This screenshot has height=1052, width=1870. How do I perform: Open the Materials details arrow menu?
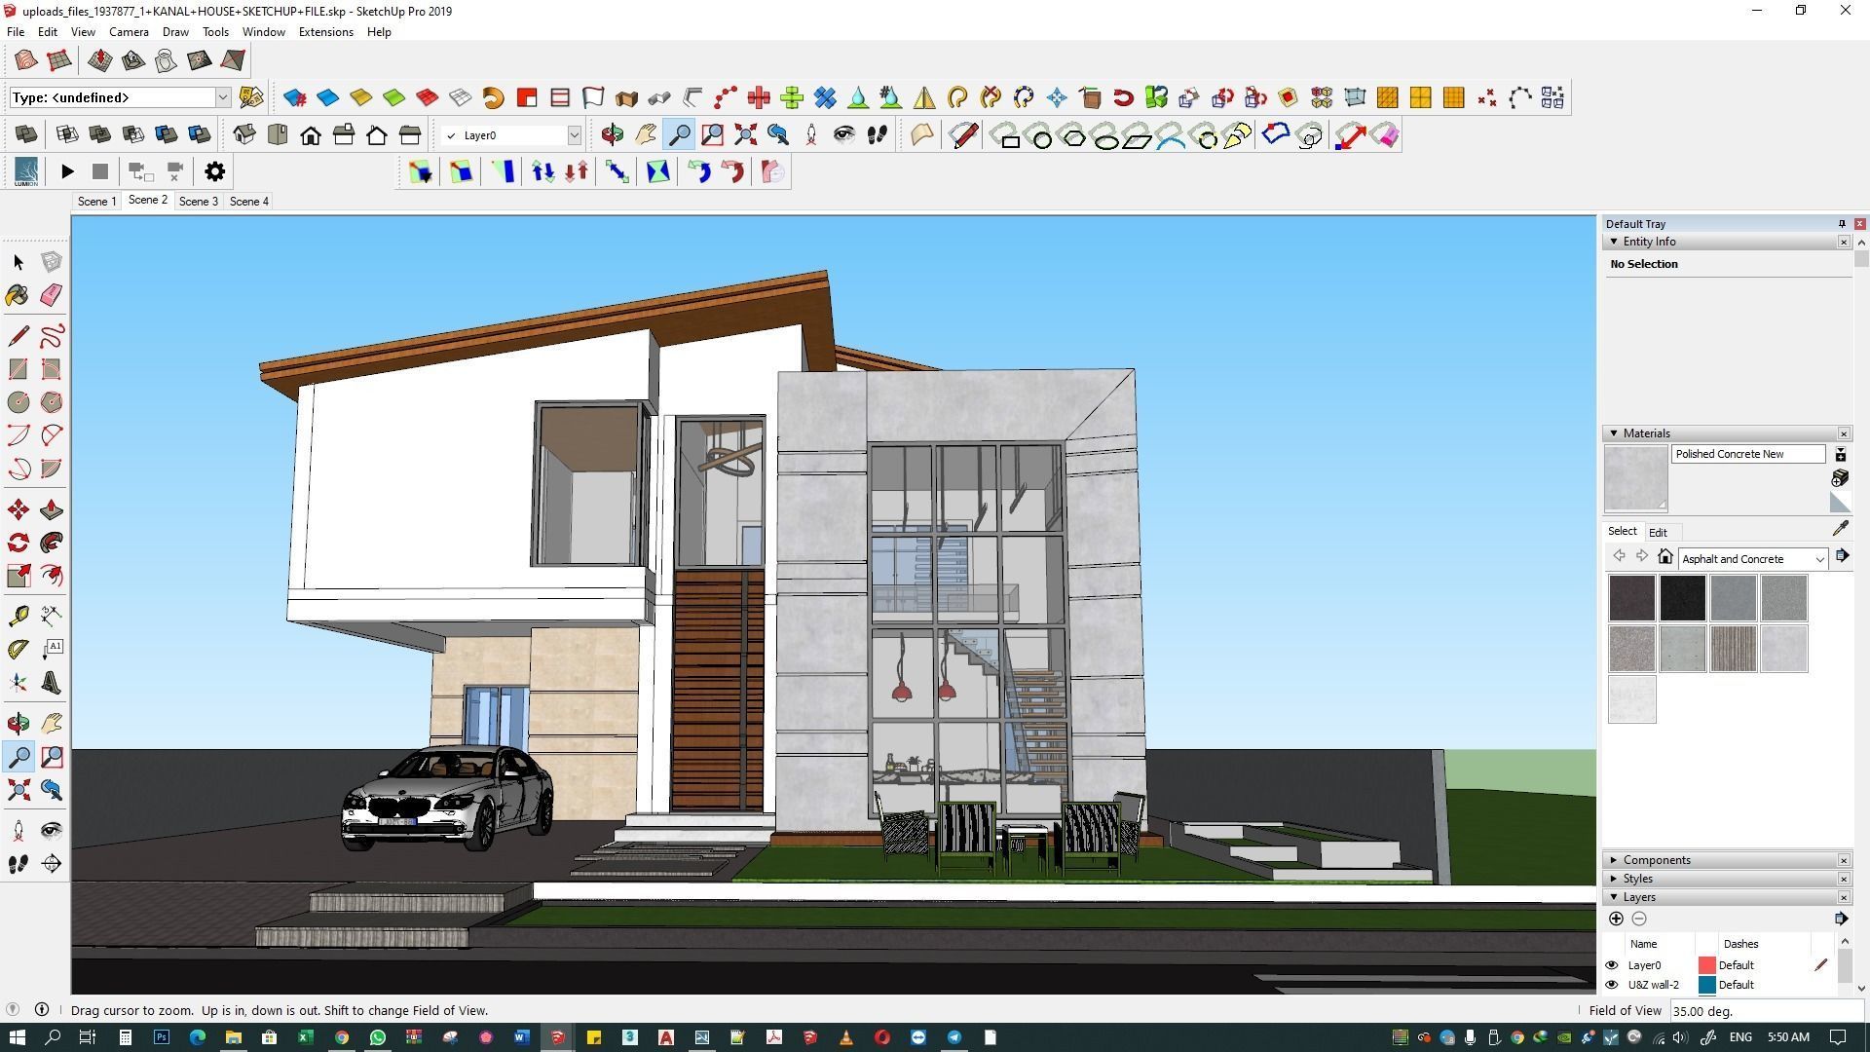[1842, 556]
